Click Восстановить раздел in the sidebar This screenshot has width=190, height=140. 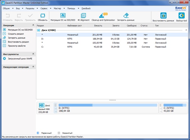pyautogui.click(x=18, y=42)
